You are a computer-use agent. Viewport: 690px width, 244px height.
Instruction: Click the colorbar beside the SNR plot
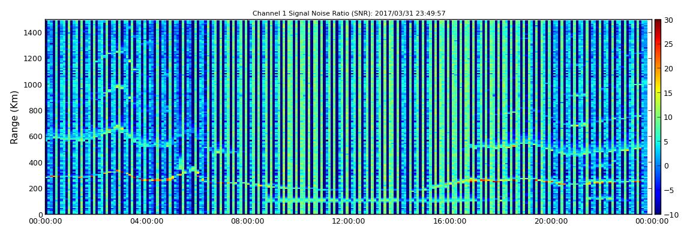[658, 117]
